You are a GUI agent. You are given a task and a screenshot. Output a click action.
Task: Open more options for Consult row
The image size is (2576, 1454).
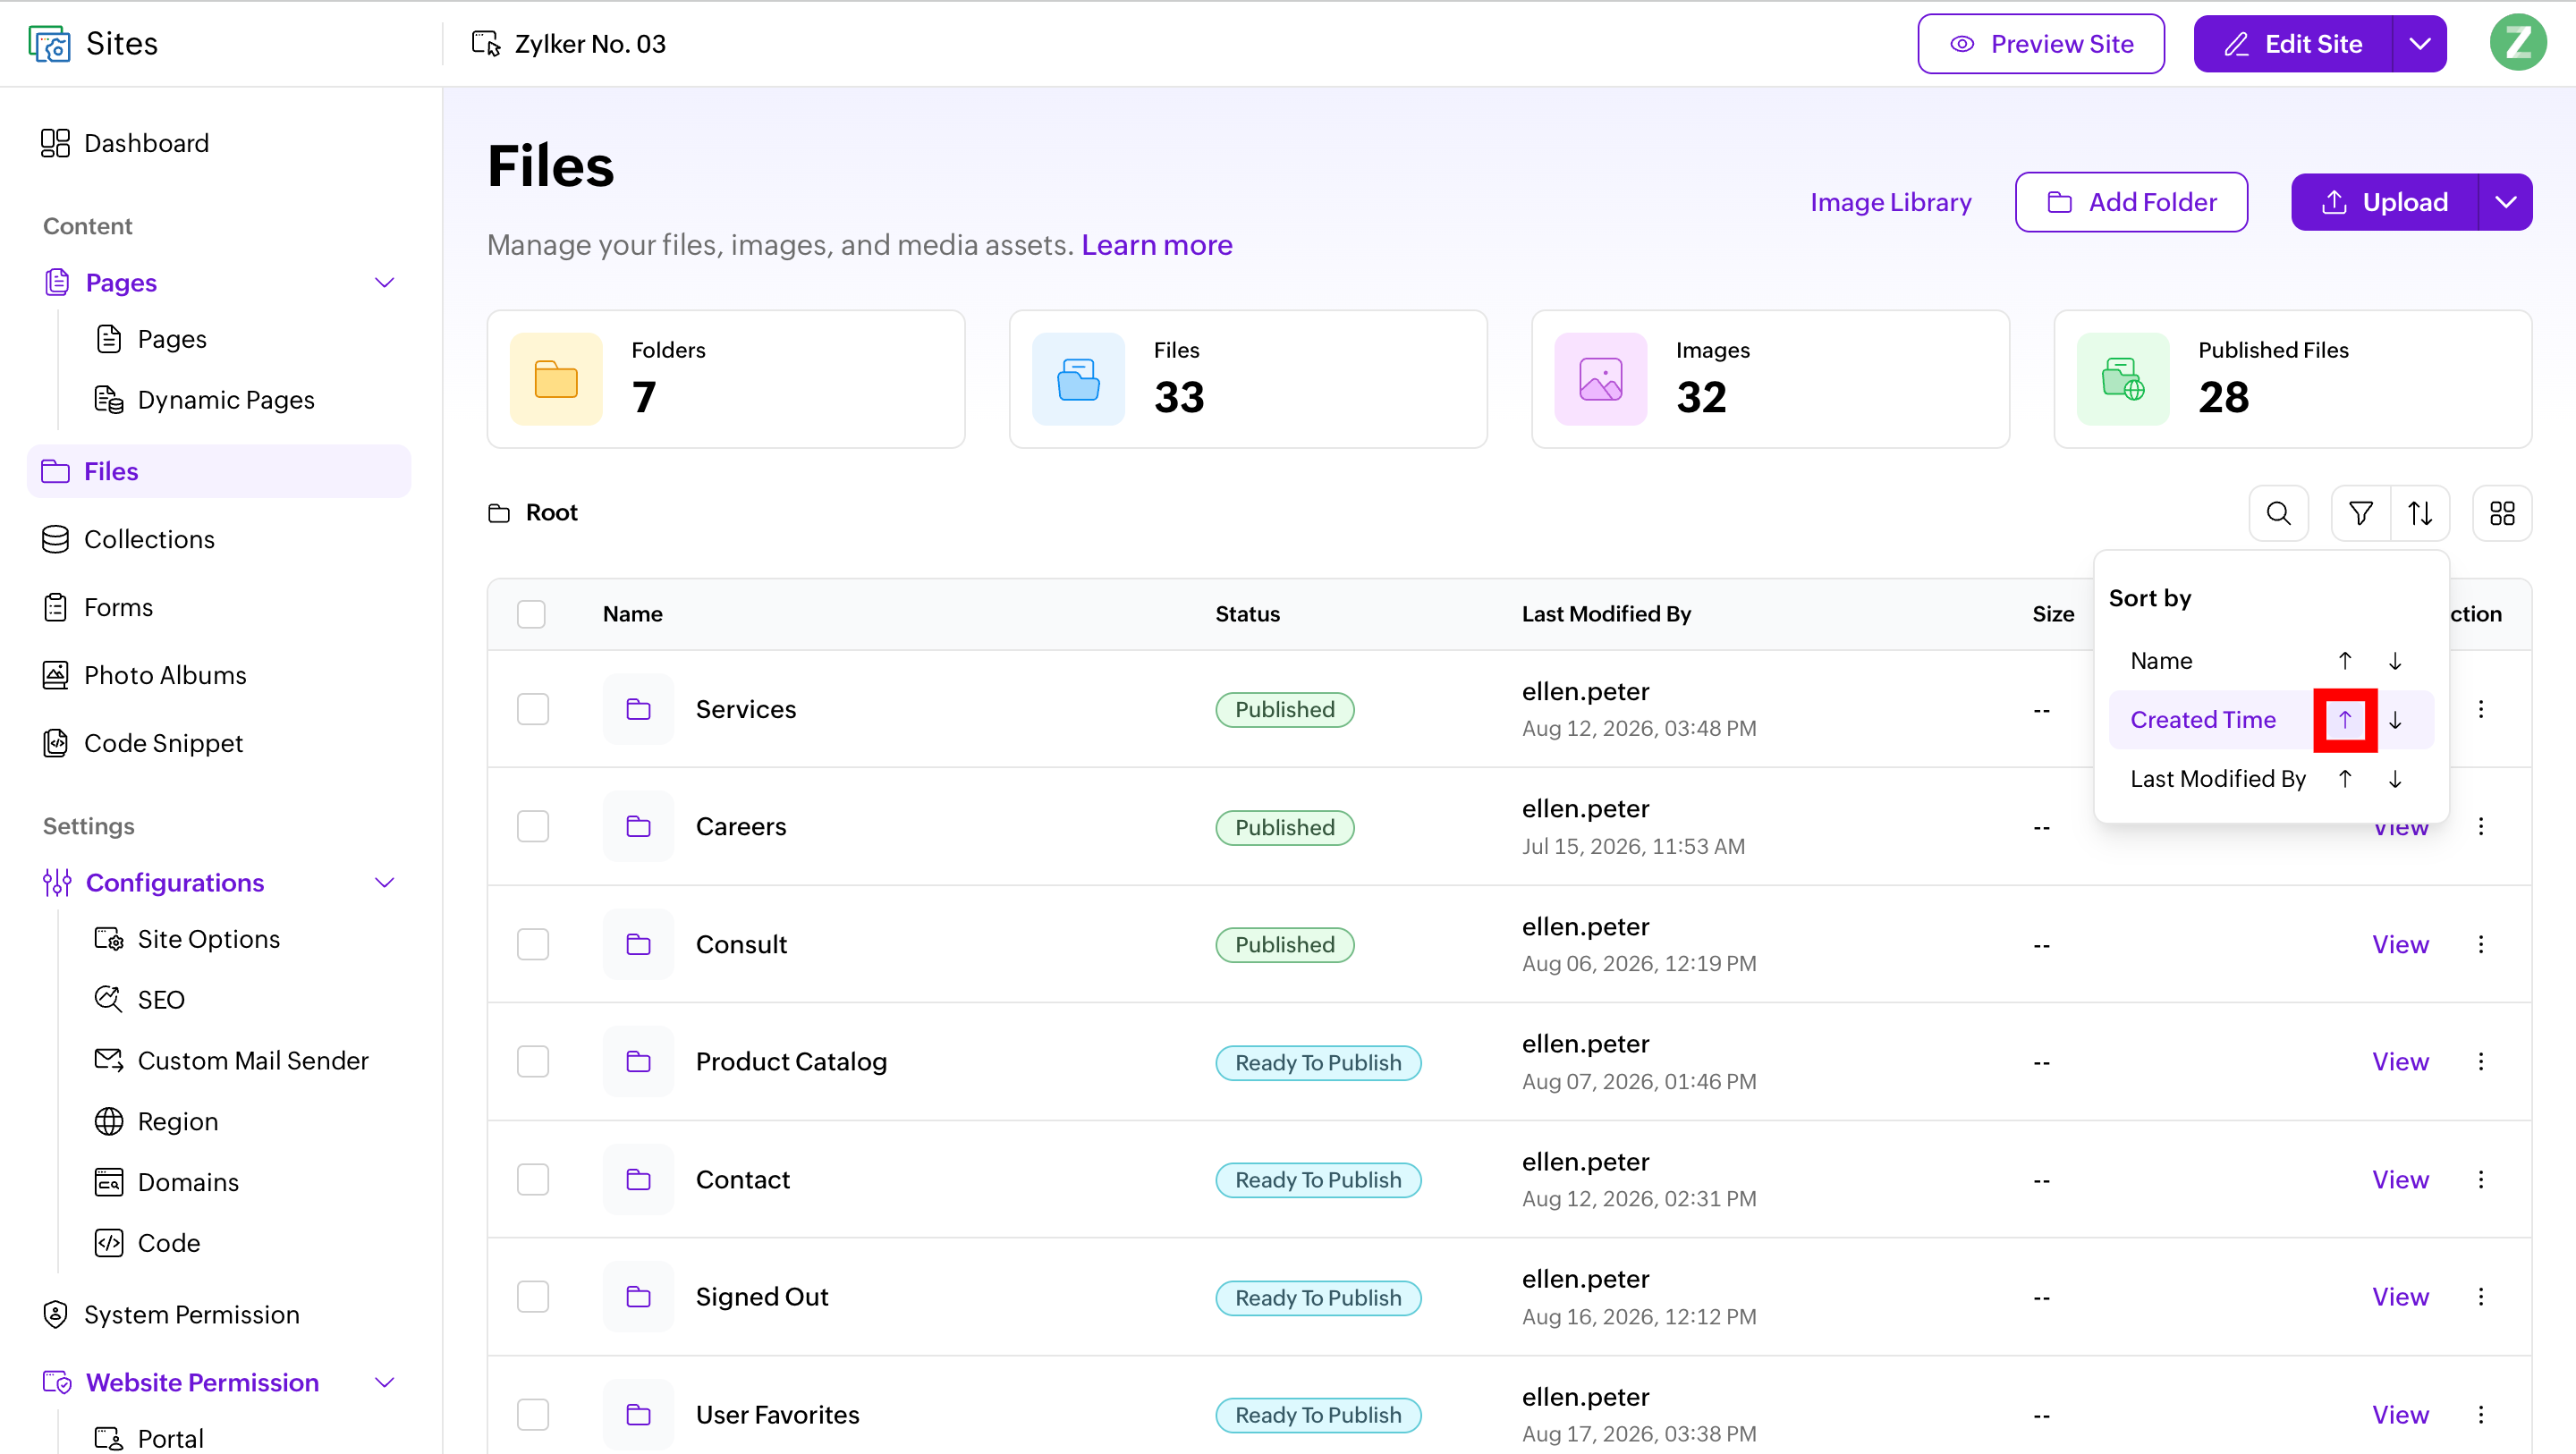pos(2481,944)
